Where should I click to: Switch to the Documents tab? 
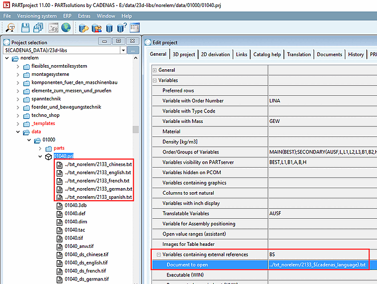click(x=329, y=55)
